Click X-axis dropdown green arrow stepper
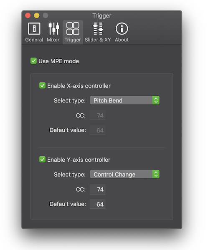Screen dimensions: 208x250 click(x=156, y=100)
